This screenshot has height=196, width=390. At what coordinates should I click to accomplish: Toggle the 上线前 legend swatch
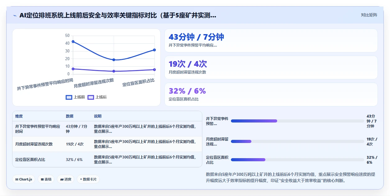(69, 97)
